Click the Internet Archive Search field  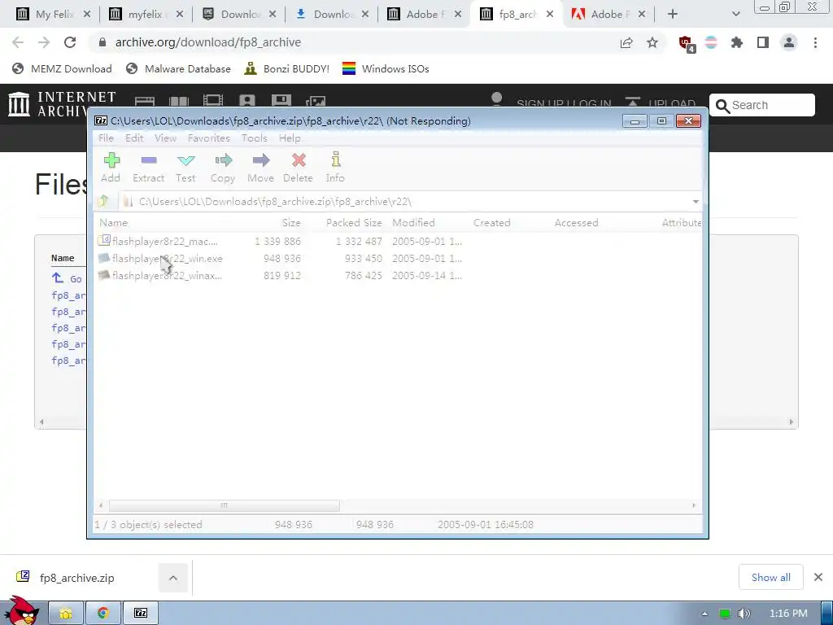pos(761,105)
